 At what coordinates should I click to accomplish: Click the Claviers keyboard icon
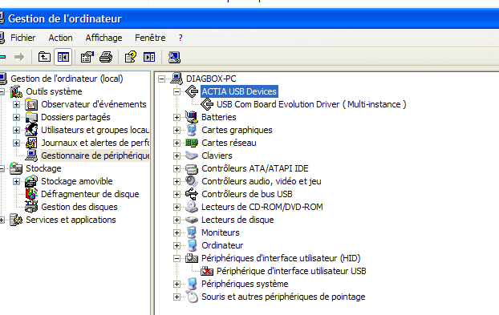pos(192,155)
